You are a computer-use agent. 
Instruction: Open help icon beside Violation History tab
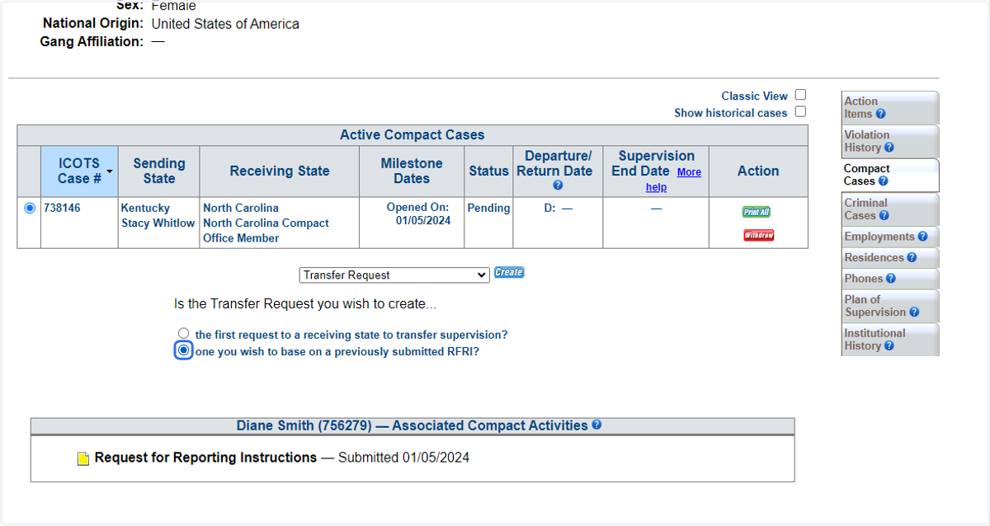889,148
